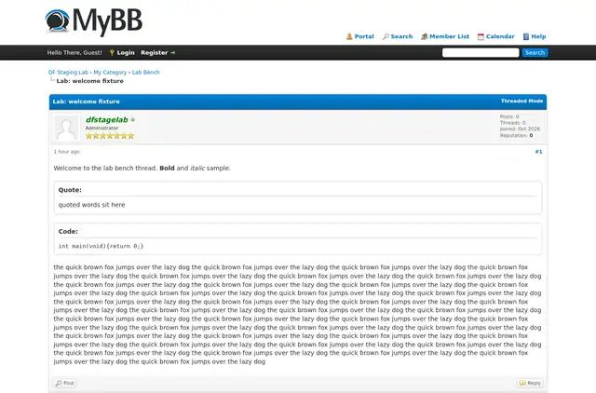Click the Register link

[154, 52]
